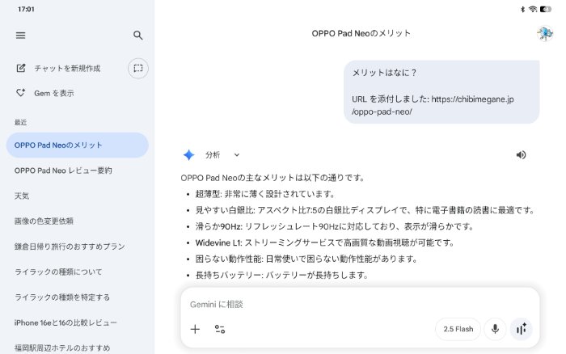Type in the Gemini に相談 field
566x354 pixels.
click(x=323, y=305)
